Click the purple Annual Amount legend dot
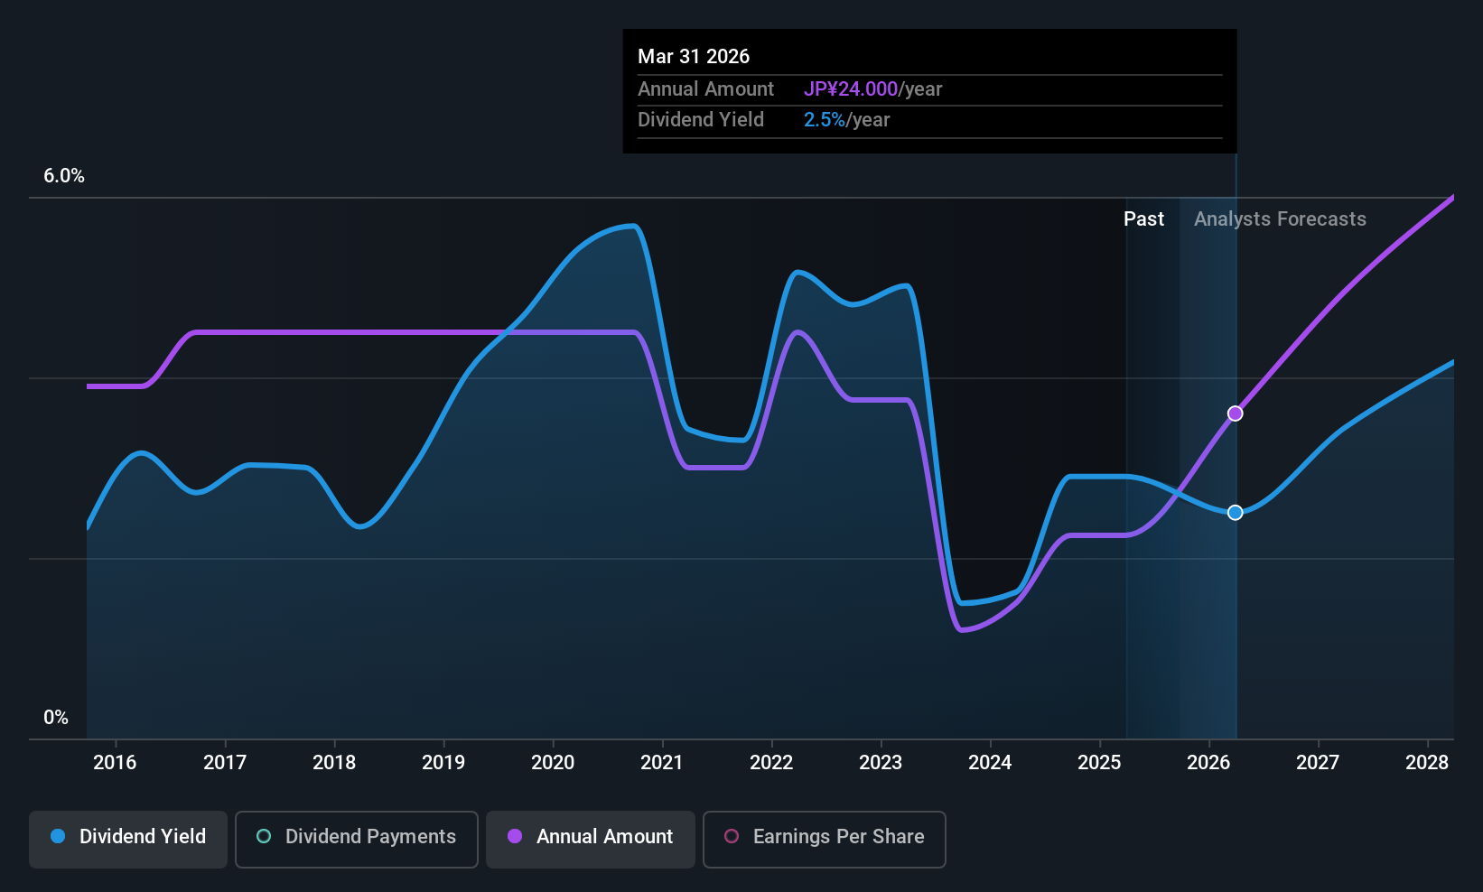The height and width of the screenshot is (892, 1483). [515, 836]
